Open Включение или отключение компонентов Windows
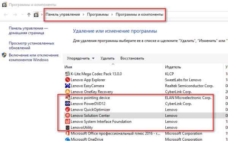 tap(34, 58)
